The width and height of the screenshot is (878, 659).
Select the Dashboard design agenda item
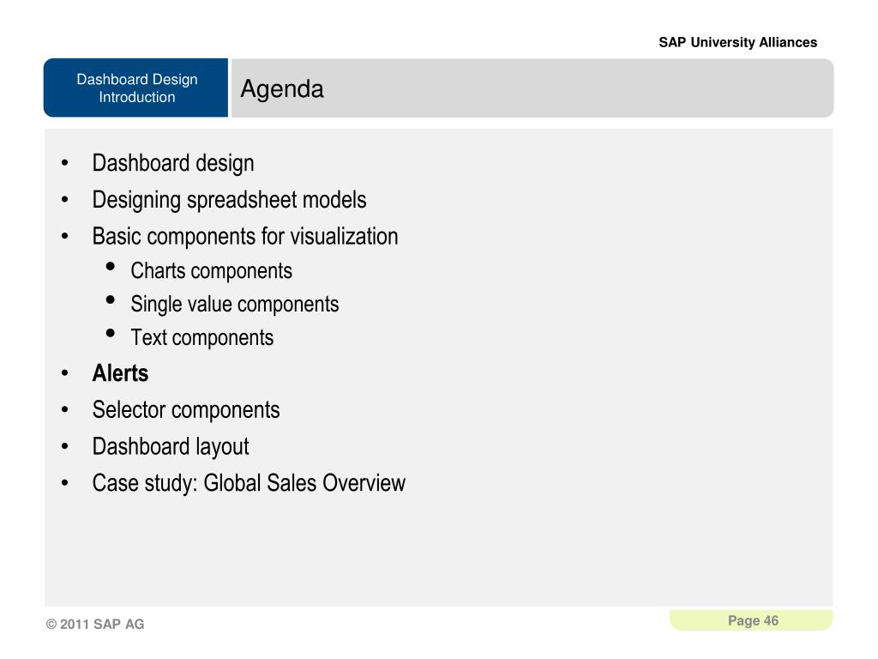coord(173,163)
